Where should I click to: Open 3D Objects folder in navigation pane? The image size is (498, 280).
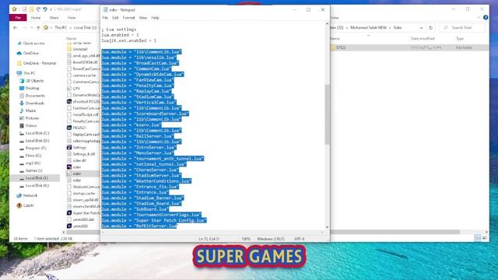[34, 81]
